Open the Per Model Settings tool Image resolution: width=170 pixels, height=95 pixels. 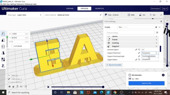3,59
